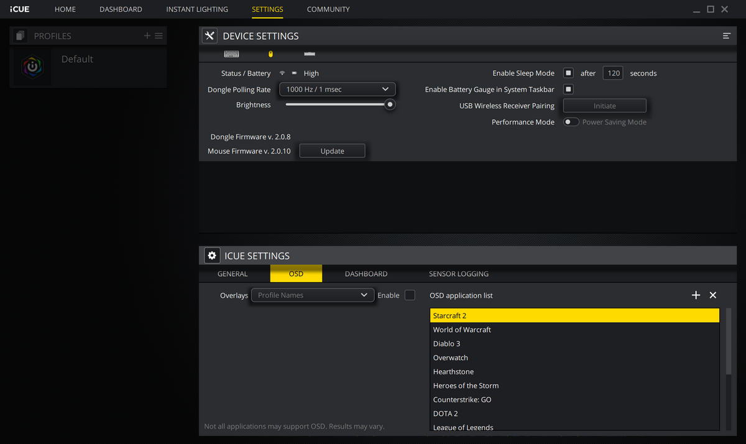746x444 pixels.
Task: Initiate USB Wireless Receiver Pairing
Action: [604, 106]
